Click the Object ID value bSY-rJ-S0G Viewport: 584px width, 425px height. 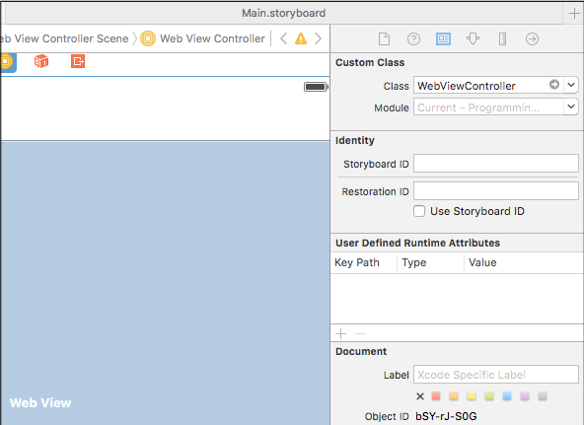pyautogui.click(x=446, y=416)
